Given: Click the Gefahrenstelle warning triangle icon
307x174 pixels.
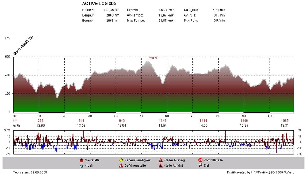Looking at the screenshot, I should [121, 166].
